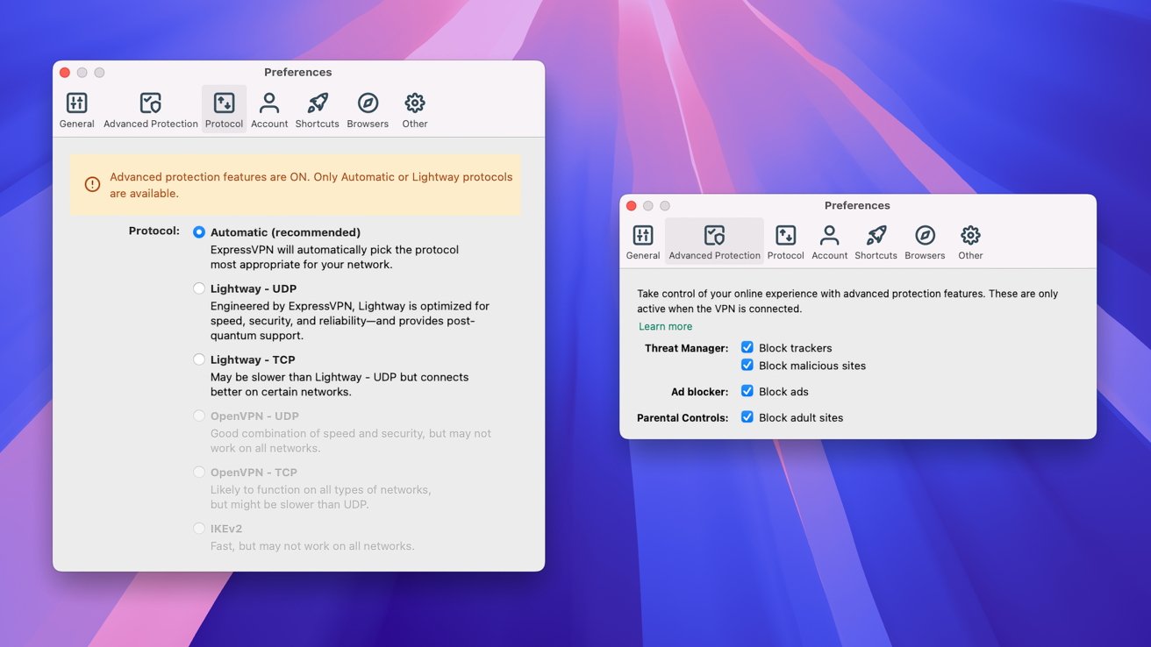Toggle Block trackers checkbox
This screenshot has width=1151, height=647.
tap(747, 347)
